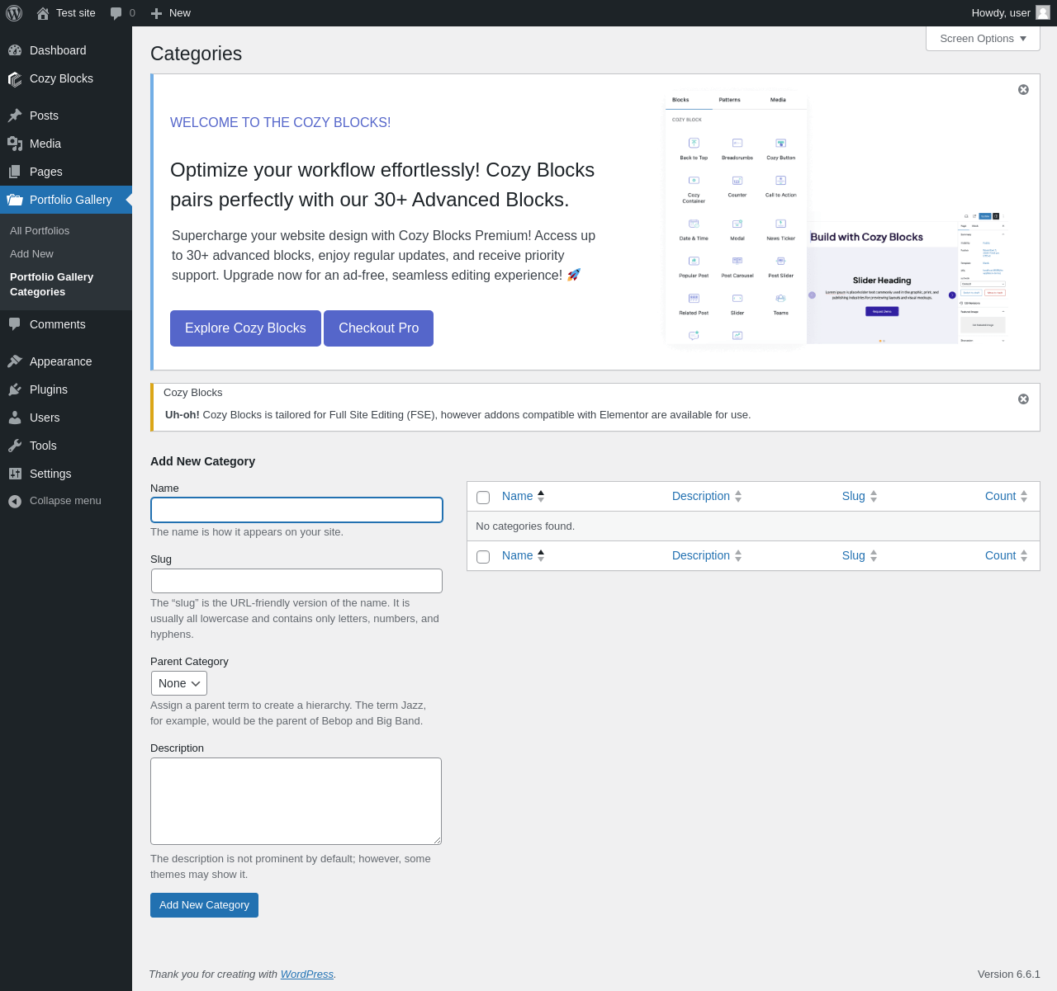The height and width of the screenshot is (991, 1057).
Task: Open Add New portfolio submenu item
Action: (x=31, y=254)
